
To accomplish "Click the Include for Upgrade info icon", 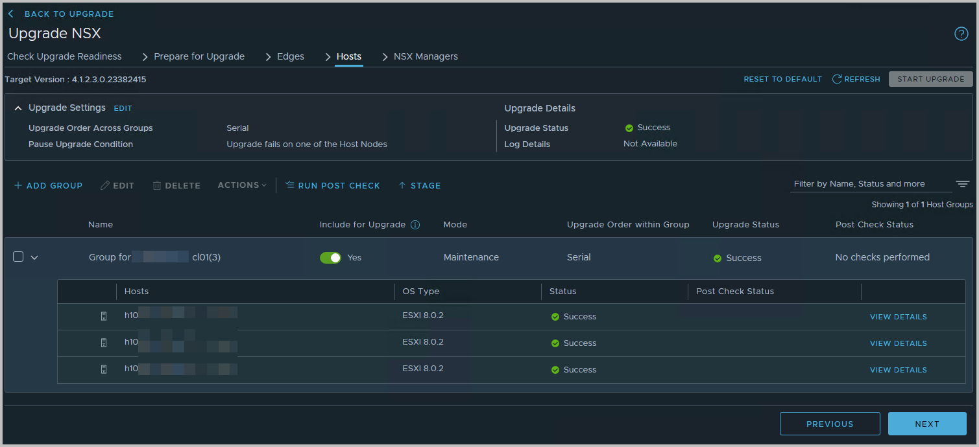I will [x=415, y=225].
